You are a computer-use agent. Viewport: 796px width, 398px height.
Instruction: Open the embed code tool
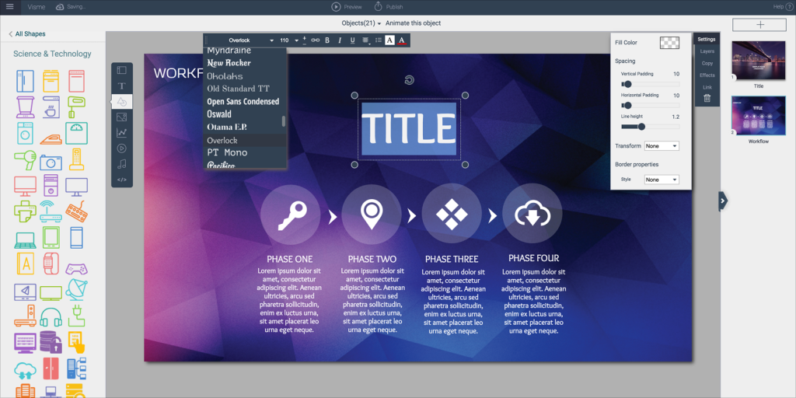pos(122,180)
